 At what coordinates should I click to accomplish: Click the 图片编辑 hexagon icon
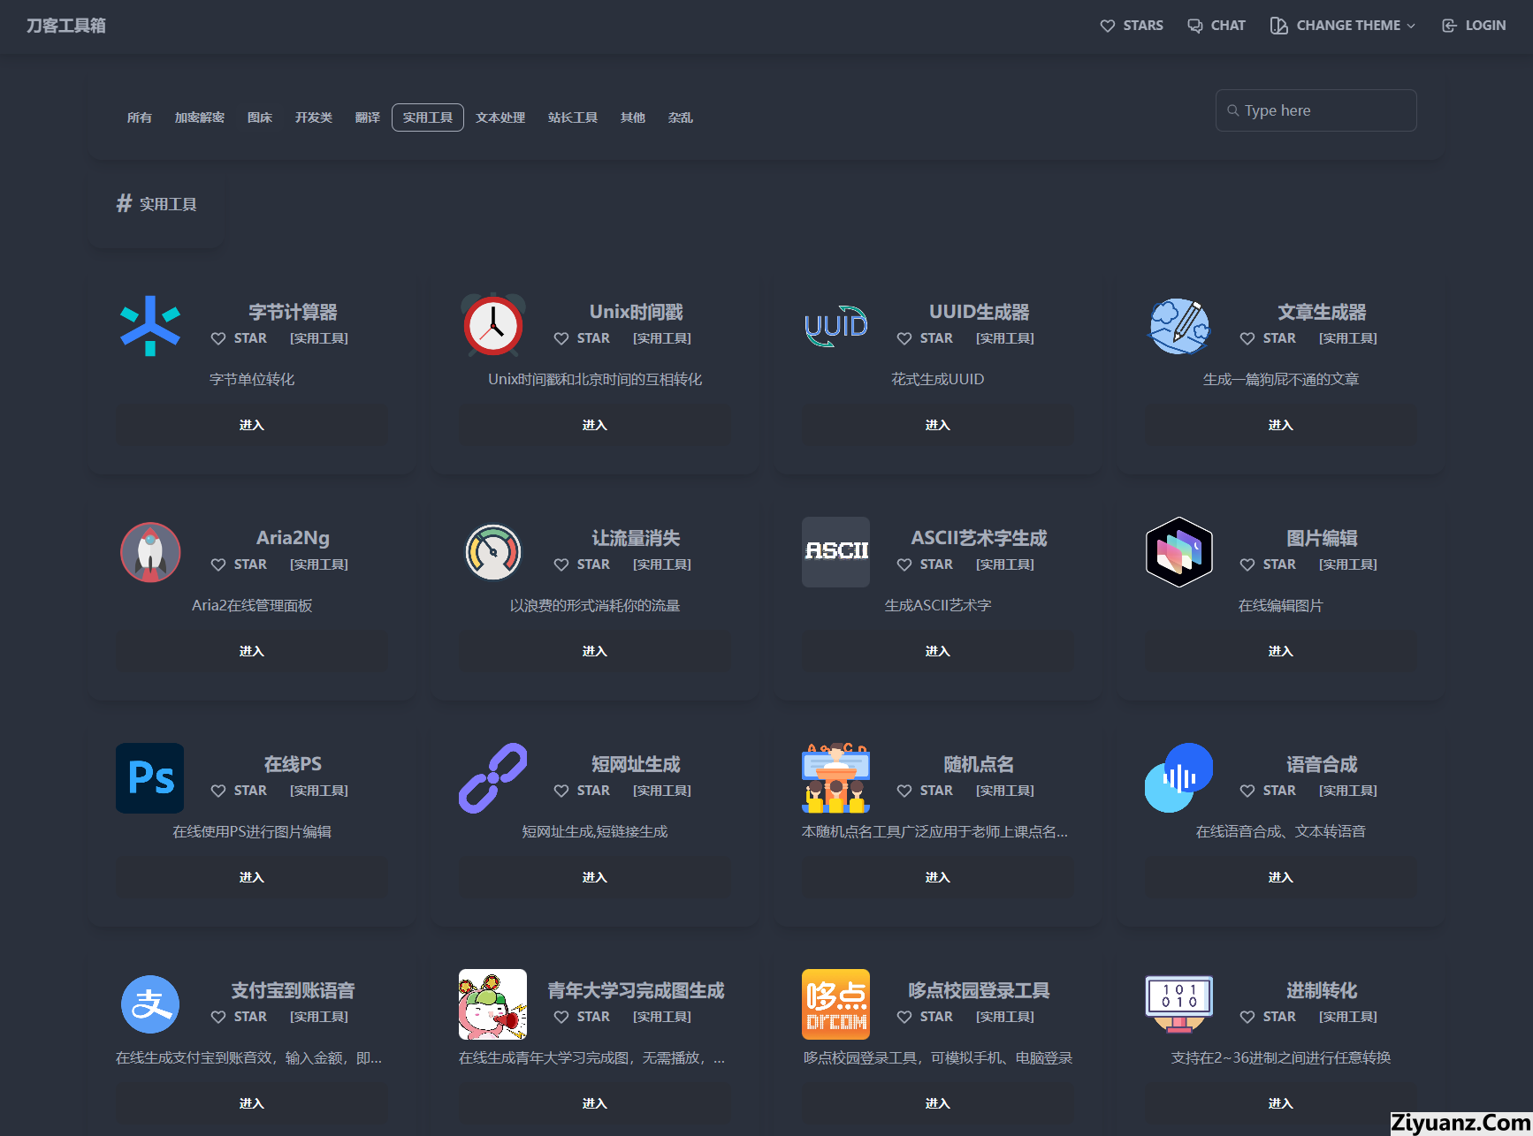(1179, 552)
